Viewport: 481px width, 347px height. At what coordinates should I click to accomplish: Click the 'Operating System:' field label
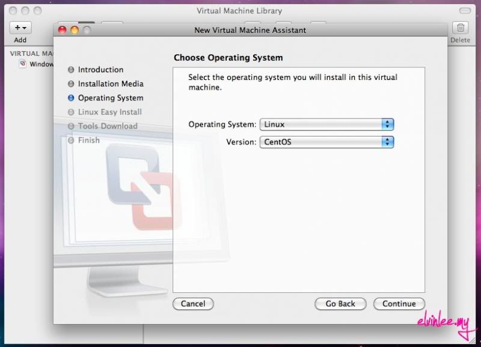222,124
